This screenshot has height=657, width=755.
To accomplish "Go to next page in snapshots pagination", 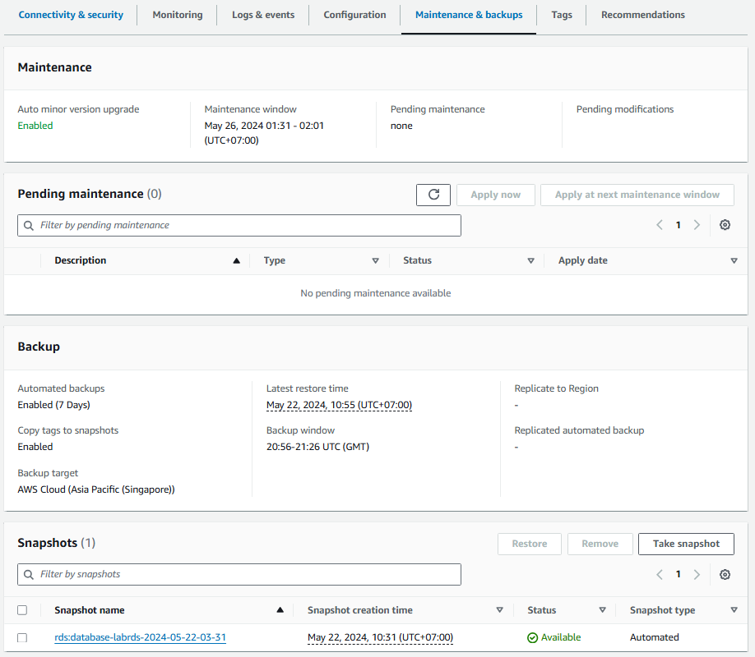I will pyautogui.click(x=697, y=574).
